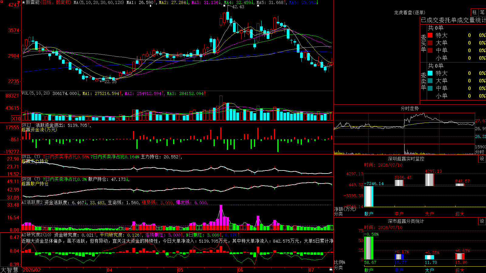Click the 新雷能 stock name title
This screenshot has width=486, height=273.
[x=33, y=2]
